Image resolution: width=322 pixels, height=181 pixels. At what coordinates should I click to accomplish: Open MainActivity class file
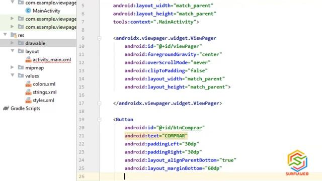click(x=46, y=11)
